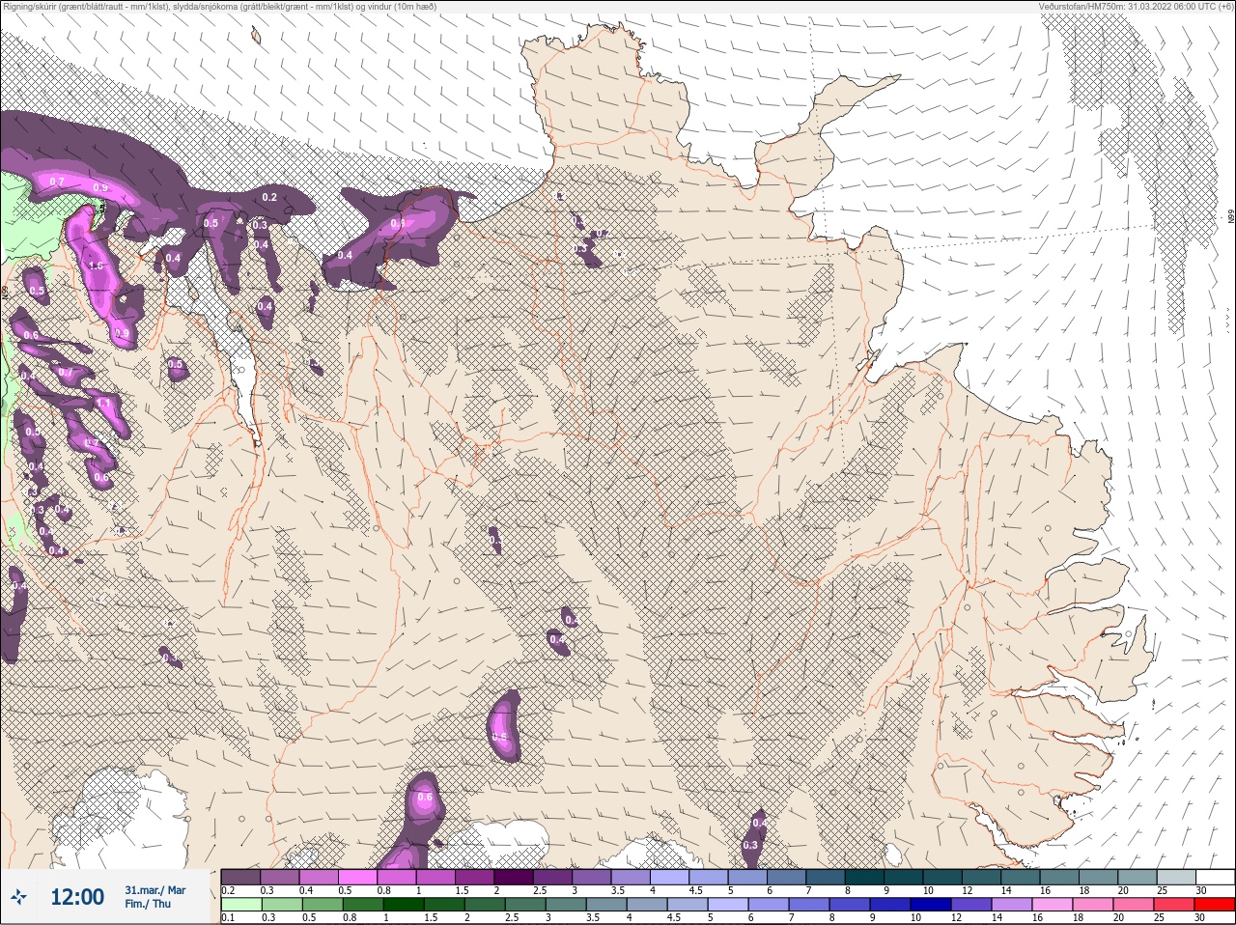Image resolution: width=1236 pixels, height=925 pixels.
Task: Click the date text '31.mar./ Mar'
Action: tap(154, 890)
